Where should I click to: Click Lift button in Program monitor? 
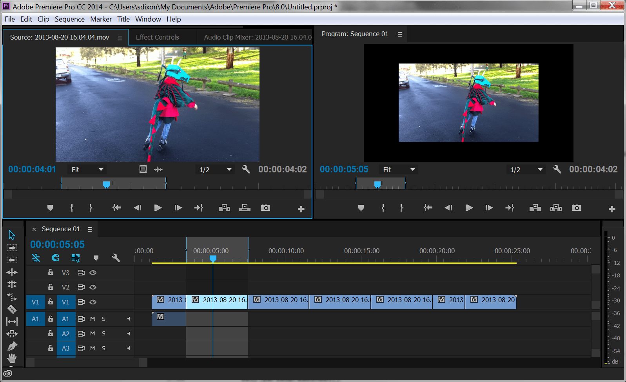point(535,208)
